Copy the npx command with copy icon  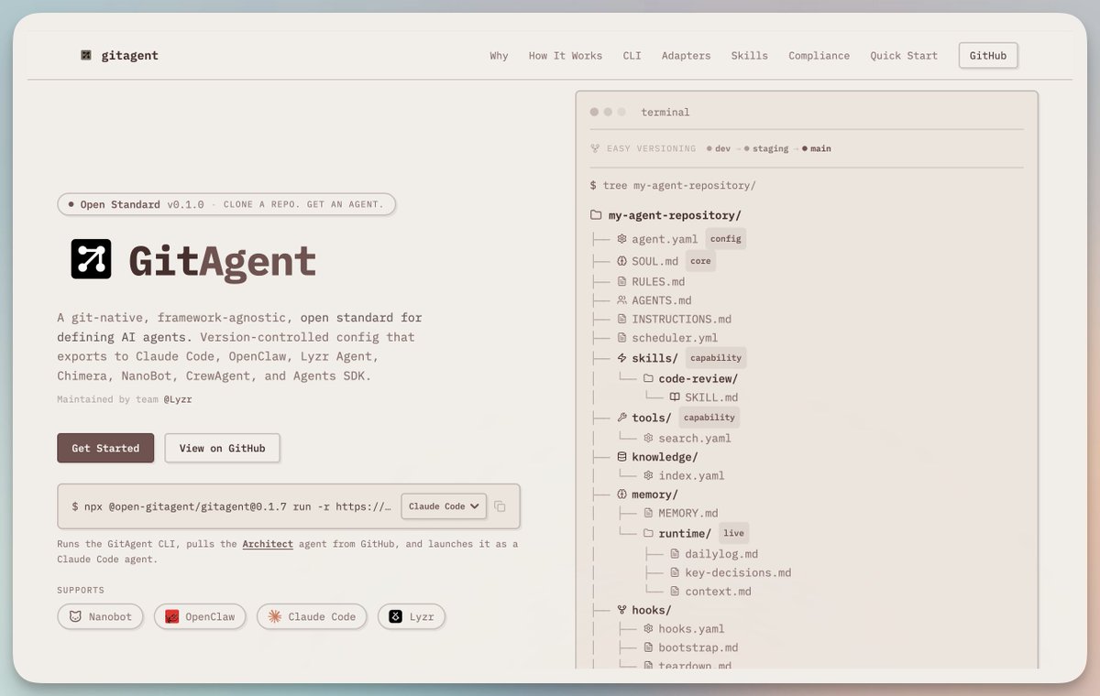[500, 506]
